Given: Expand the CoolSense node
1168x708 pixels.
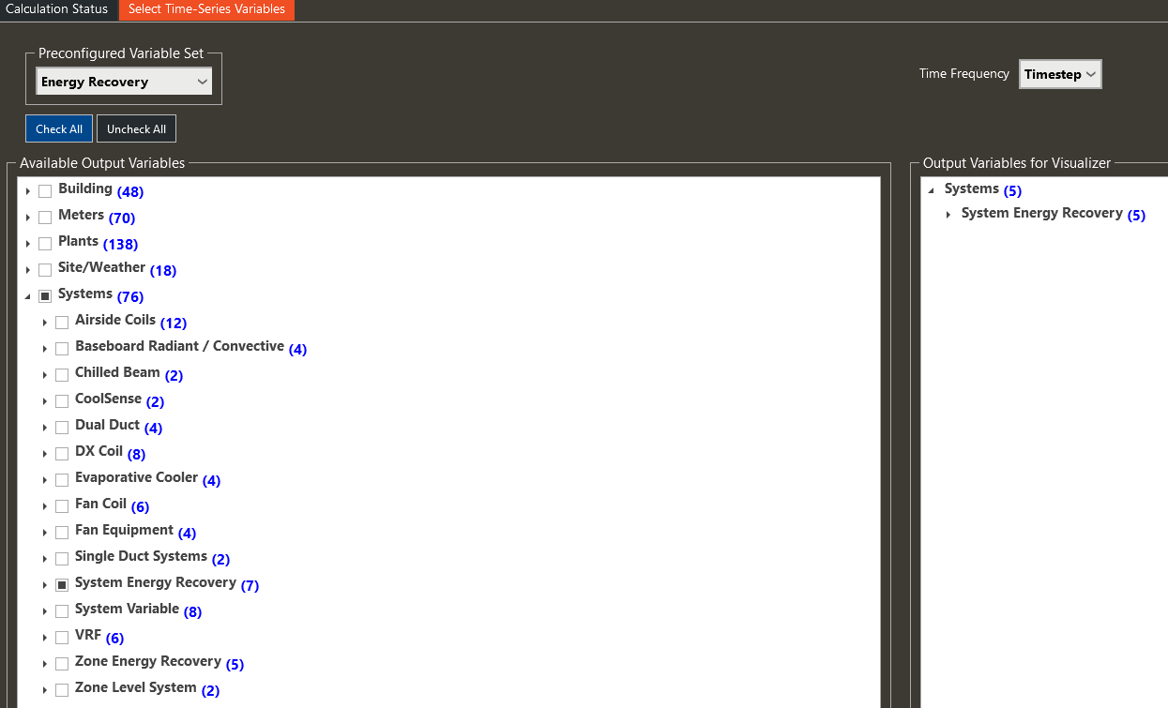Looking at the screenshot, I should [45, 401].
